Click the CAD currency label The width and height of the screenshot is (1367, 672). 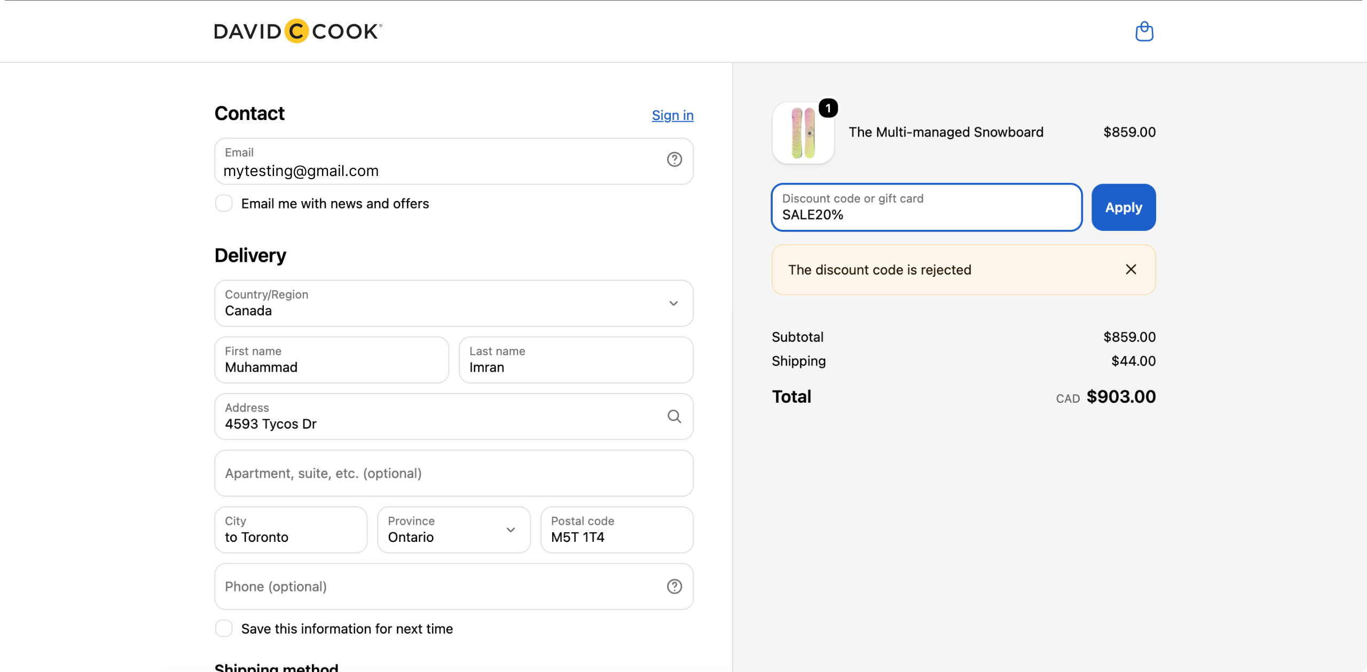pos(1067,399)
